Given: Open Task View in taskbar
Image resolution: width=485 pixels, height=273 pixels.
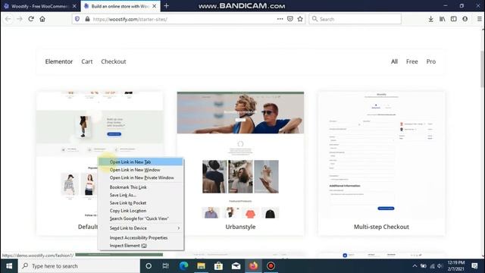Looking at the screenshot, I should [166, 266].
